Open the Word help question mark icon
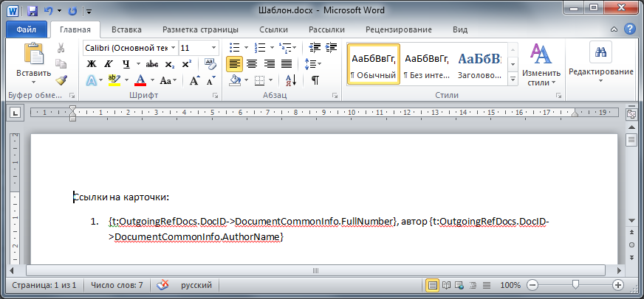The height and width of the screenshot is (299, 644). [630, 29]
